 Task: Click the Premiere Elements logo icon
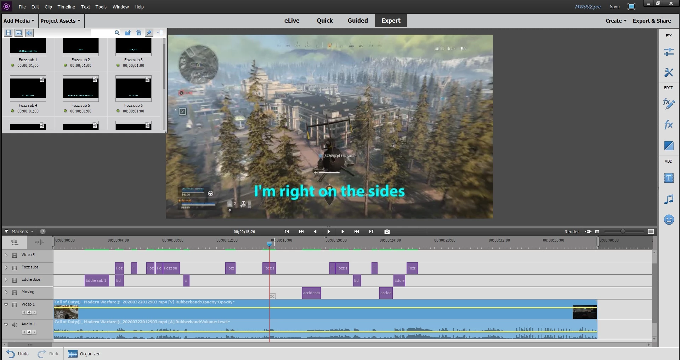click(6, 6)
